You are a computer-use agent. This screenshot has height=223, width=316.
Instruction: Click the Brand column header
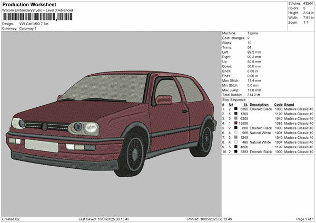click(x=289, y=104)
